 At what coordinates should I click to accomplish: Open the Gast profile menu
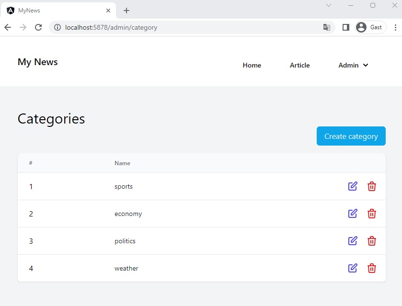[369, 27]
